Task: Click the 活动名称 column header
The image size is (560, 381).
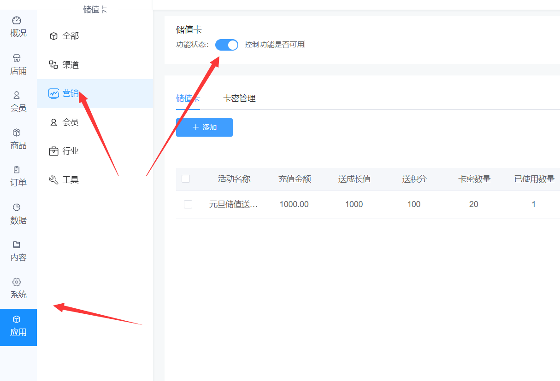Action: click(x=234, y=179)
